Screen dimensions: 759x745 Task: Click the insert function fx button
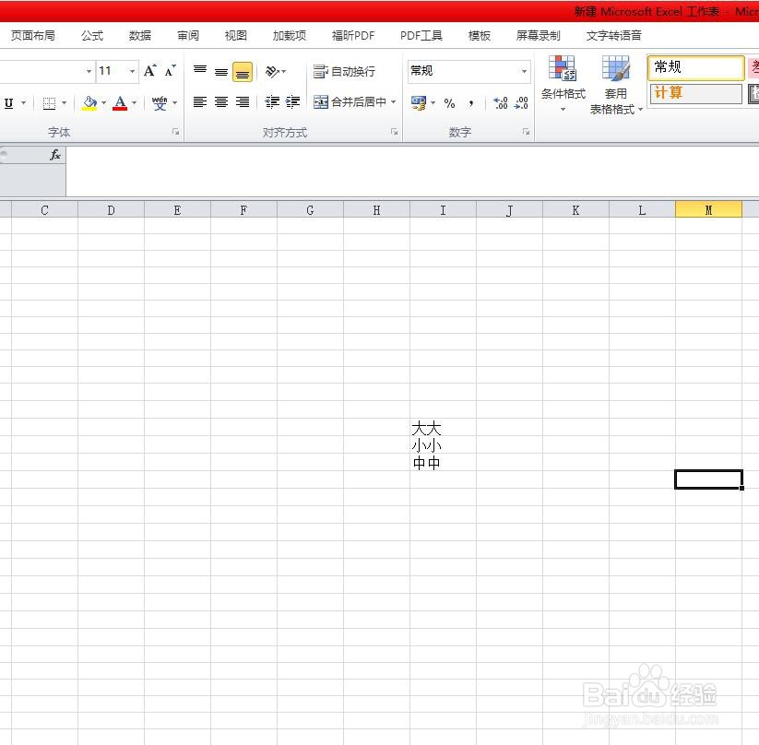tap(55, 155)
